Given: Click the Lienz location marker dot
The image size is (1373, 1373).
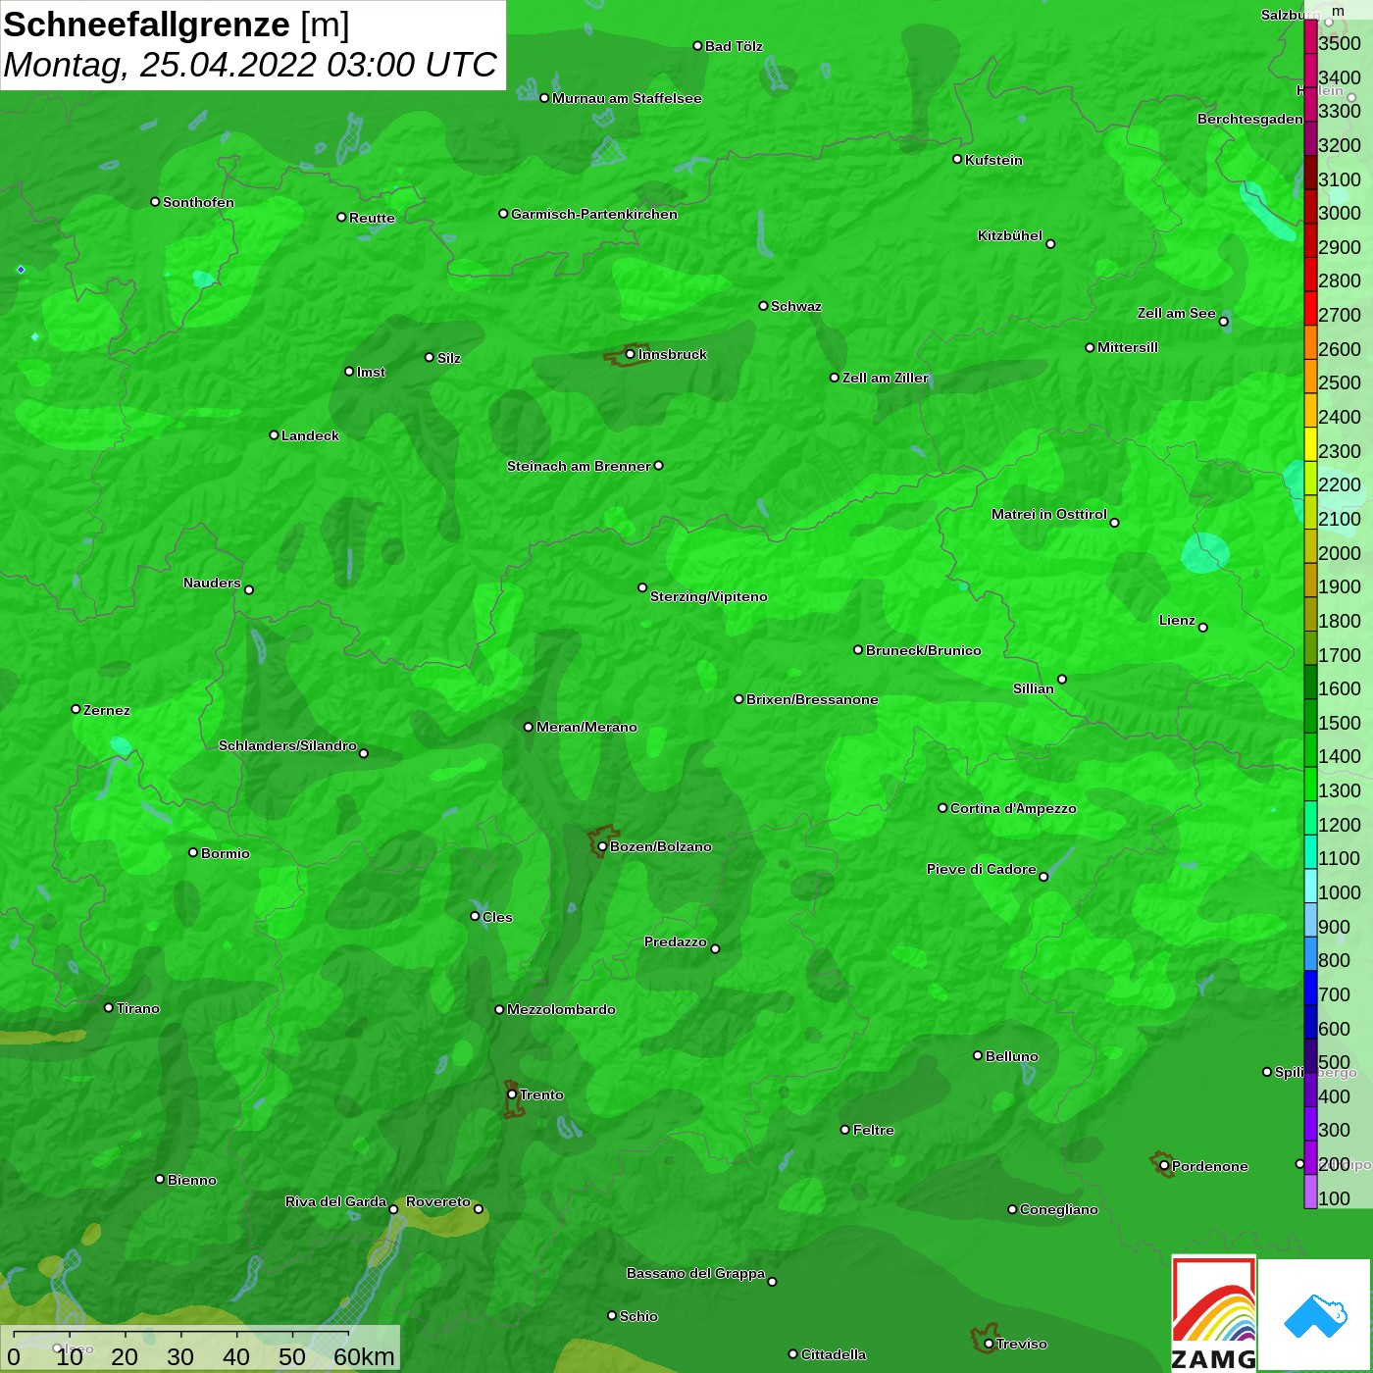Looking at the screenshot, I should click(1203, 628).
